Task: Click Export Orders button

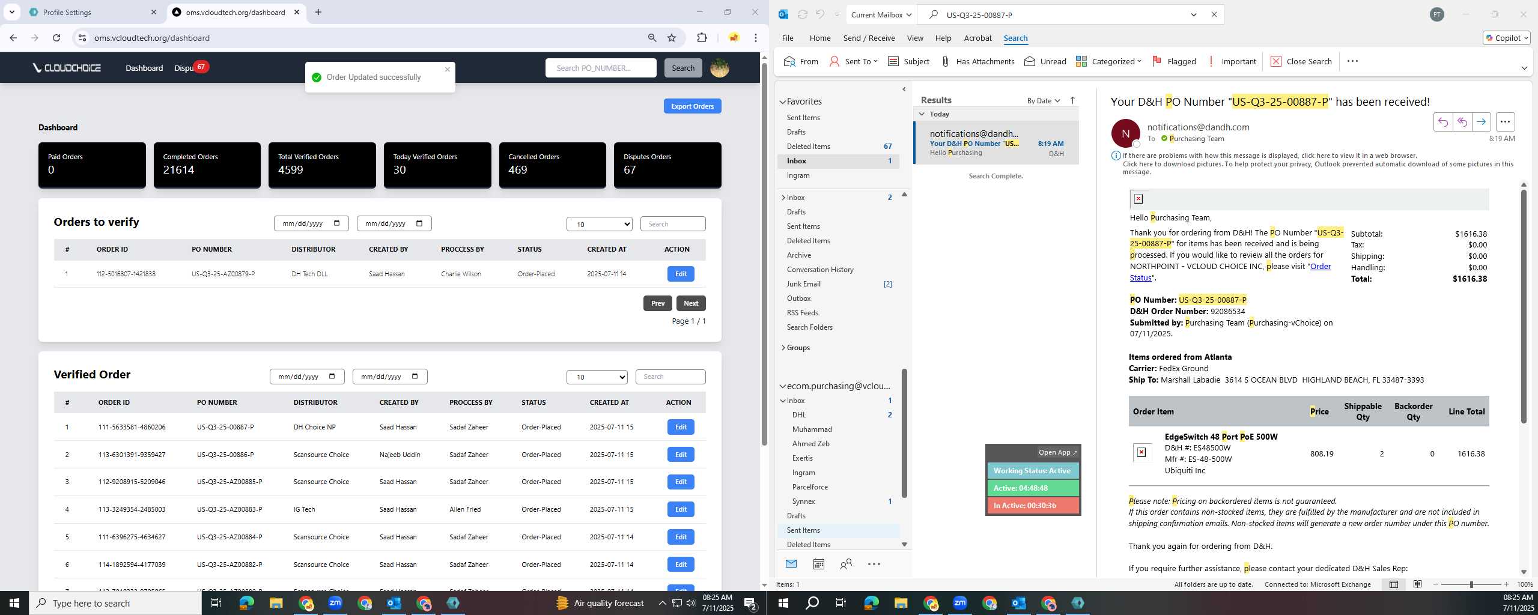Action: tap(692, 106)
